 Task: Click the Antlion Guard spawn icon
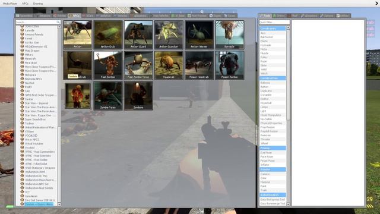pyautogui.click(x=138, y=34)
